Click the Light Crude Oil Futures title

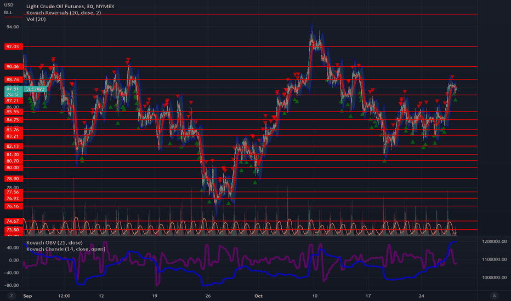pyautogui.click(x=70, y=6)
